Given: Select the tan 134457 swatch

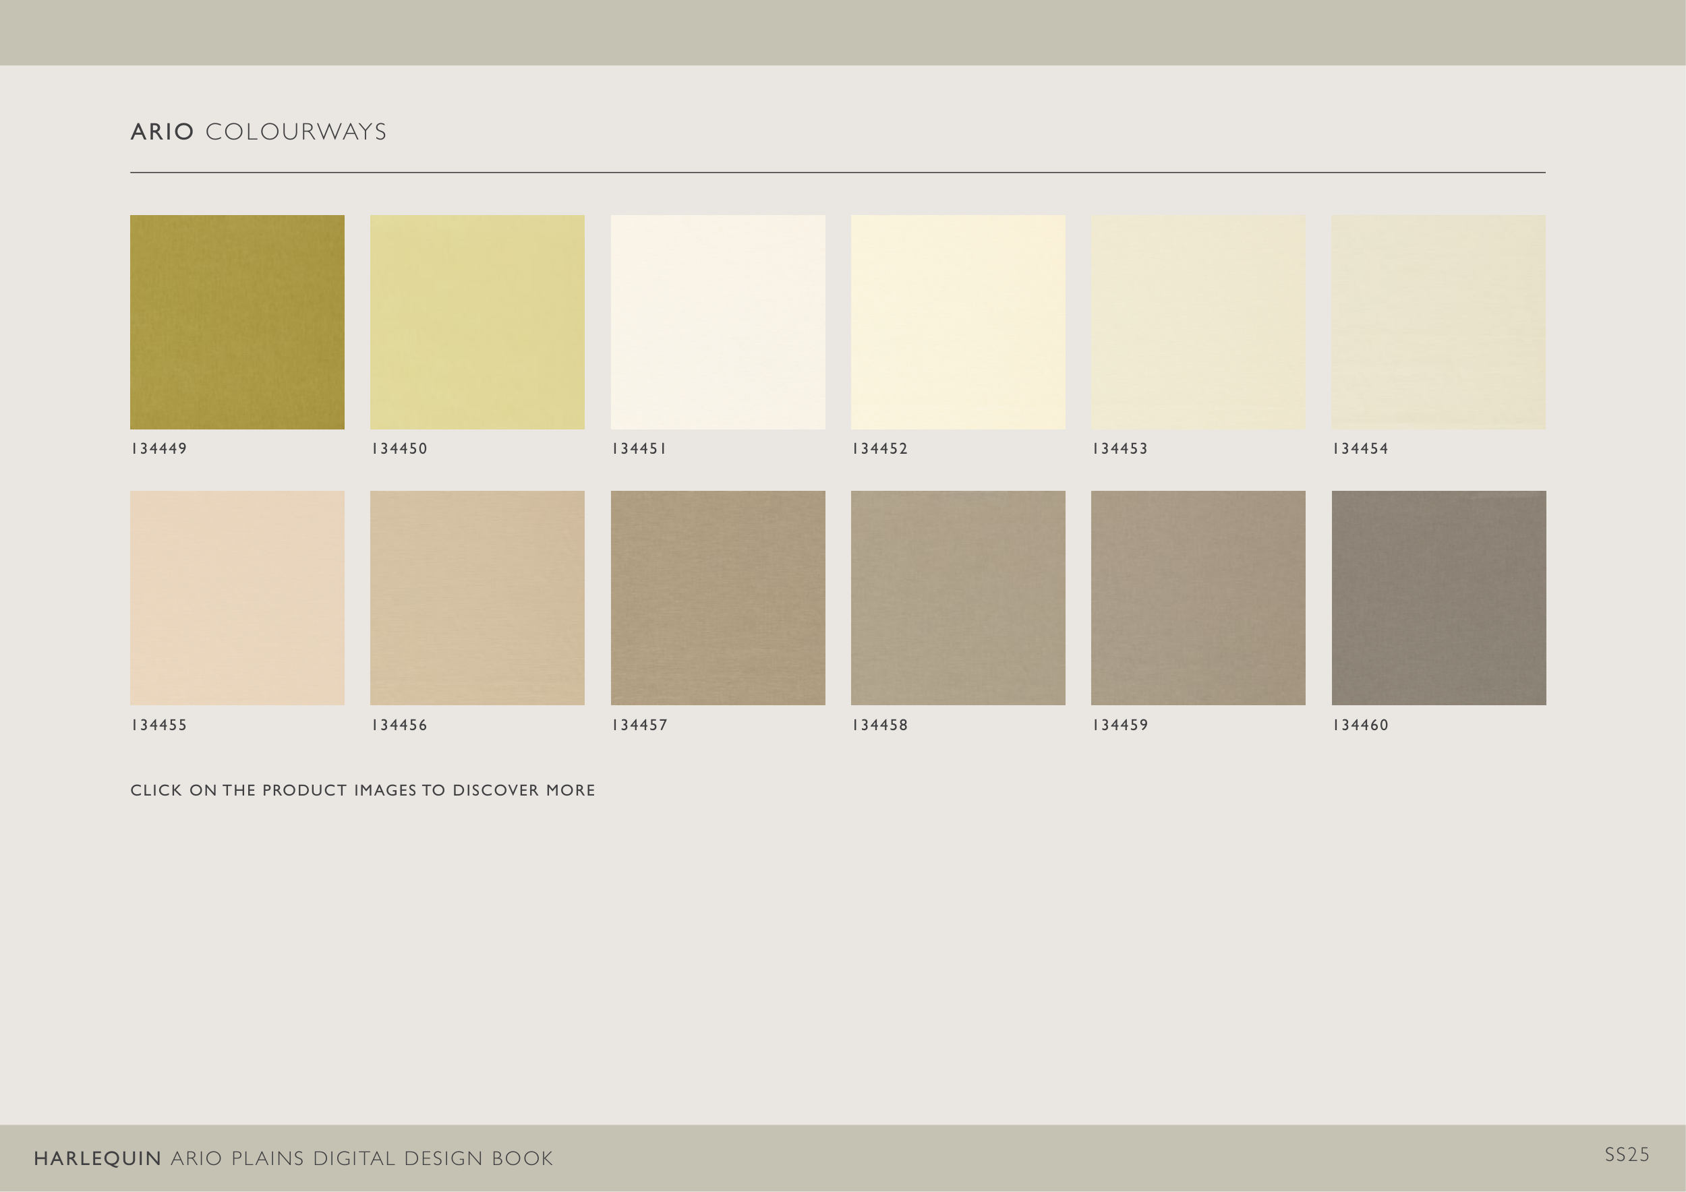Looking at the screenshot, I should pos(718,598).
